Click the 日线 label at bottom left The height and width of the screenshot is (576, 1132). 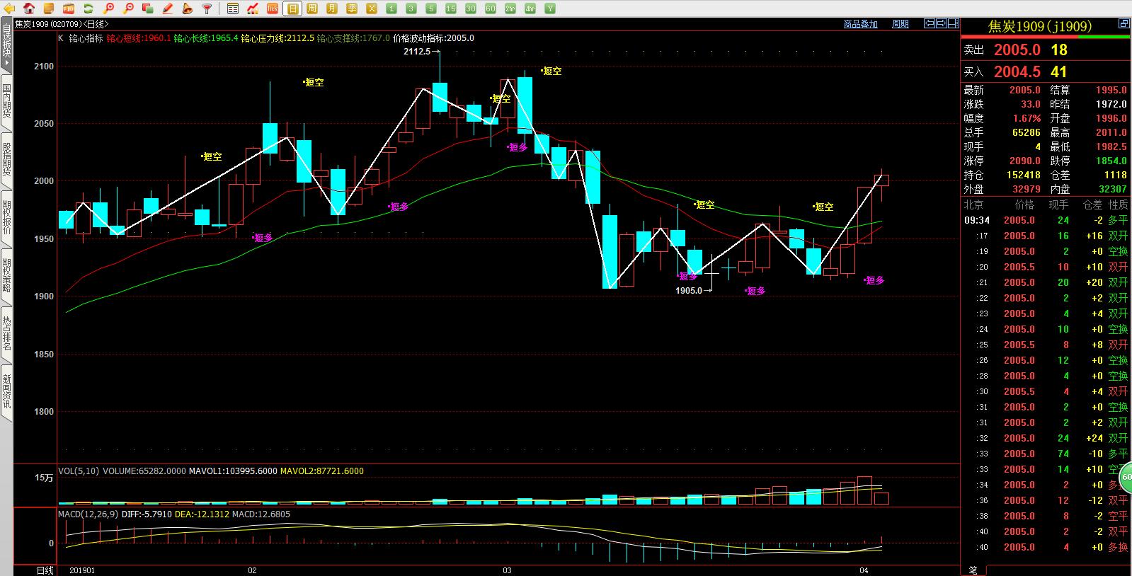45,570
